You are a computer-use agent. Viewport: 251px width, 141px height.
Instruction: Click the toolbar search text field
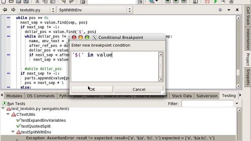click(111, 2)
